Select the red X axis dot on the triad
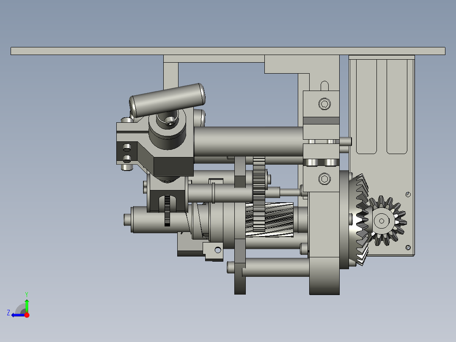Image resolution: width=456 pixels, height=342 pixels. coord(27,315)
